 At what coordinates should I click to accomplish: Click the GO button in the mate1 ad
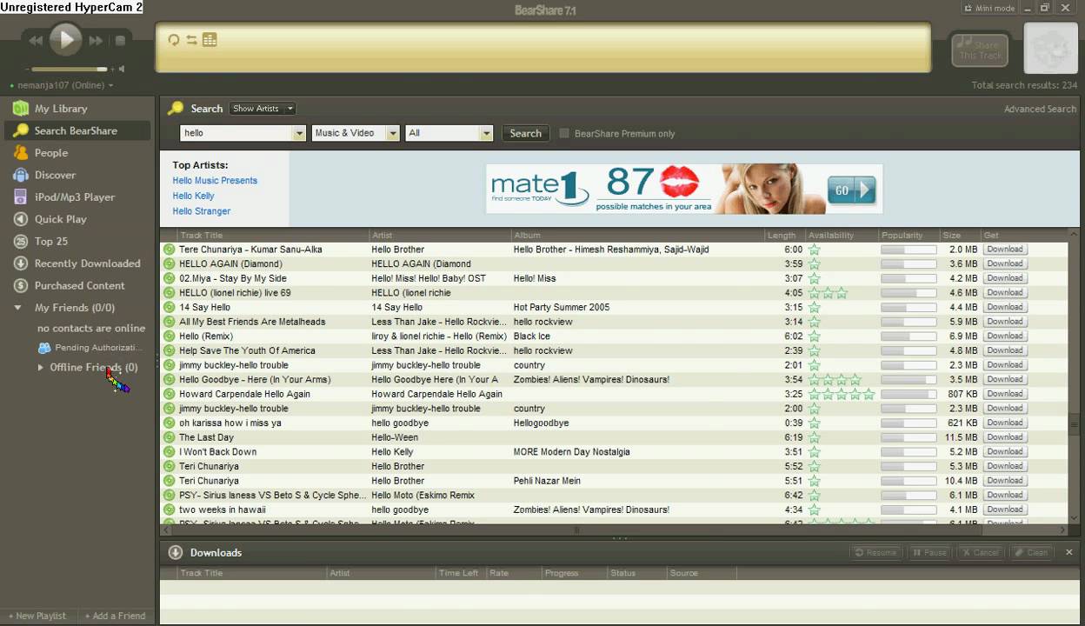click(851, 190)
